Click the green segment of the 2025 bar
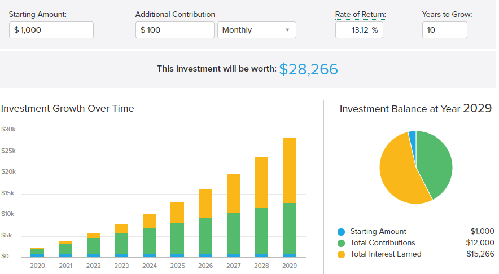Image resolution: width=499 pixels, height=274 pixels. [x=178, y=238]
